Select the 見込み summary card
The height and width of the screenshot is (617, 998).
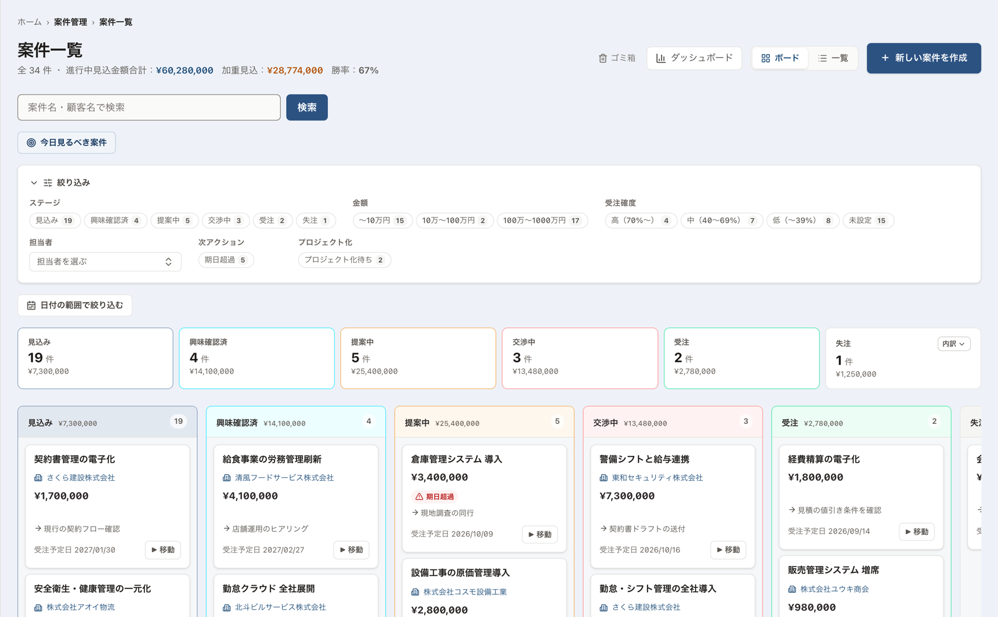pyautogui.click(x=95, y=358)
